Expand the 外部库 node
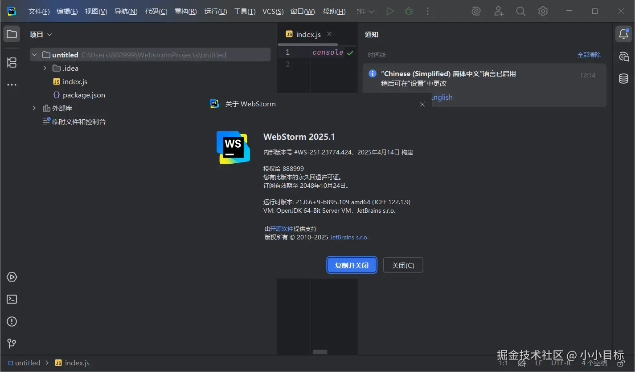This screenshot has width=635, height=372. (x=34, y=108)
